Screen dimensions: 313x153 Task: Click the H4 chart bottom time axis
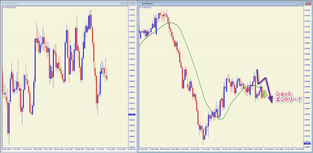(221, 149)
